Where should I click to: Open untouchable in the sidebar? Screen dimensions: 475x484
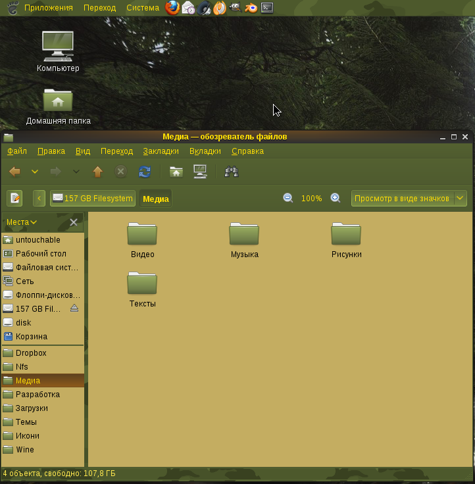click(43, 240)
